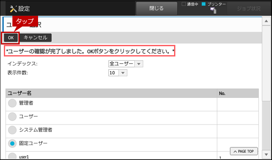Screen dimensions: 272x160
Task: Select the ユーザー radio button
Action: tap(12, 117)
